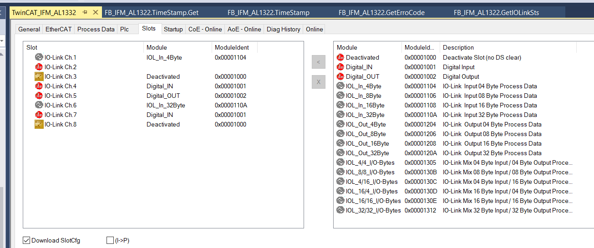
Task: Open the EtherCAT tab
Action: 58,29
